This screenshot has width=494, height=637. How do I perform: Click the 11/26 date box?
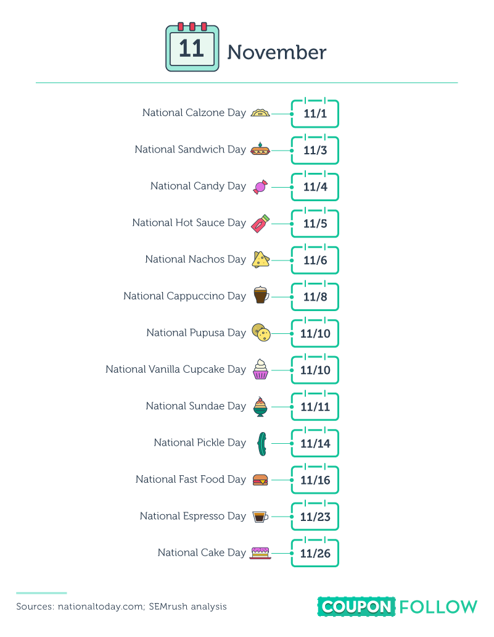[315, 554]
